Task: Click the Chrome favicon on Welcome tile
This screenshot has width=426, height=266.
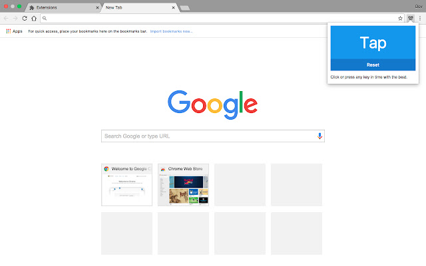Action: pyautogui.click(x=106, y=169)
